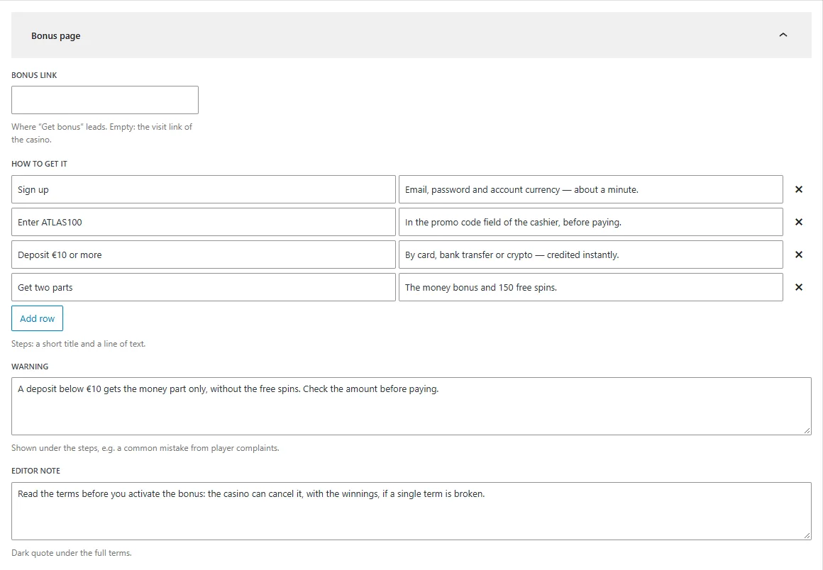Click the "Shown under the steps" hint text

tap(145, 448)
